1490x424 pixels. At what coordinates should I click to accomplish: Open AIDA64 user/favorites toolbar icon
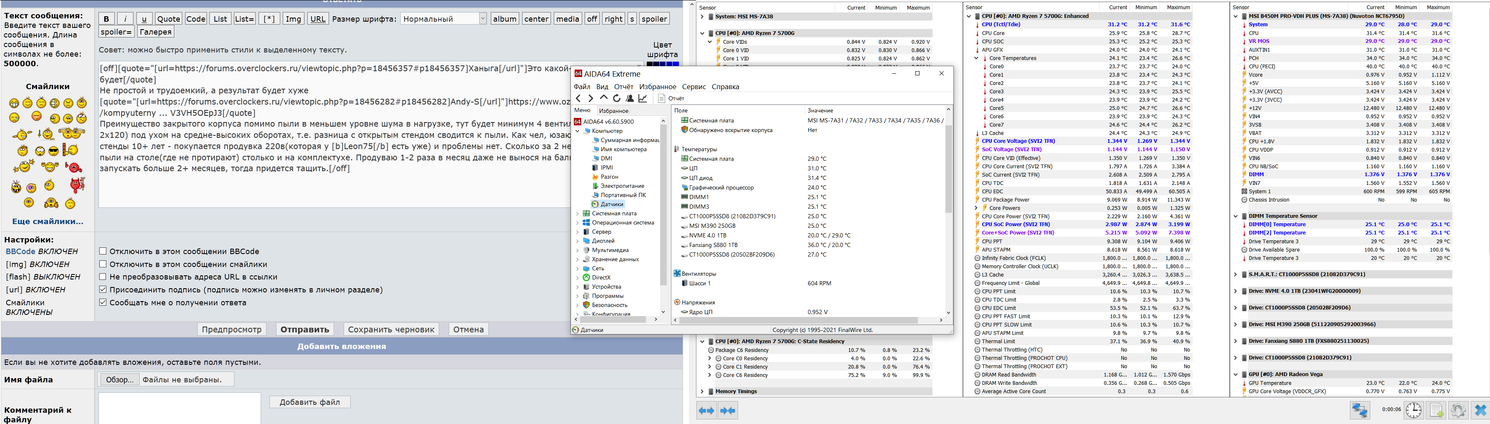(630, 98)
